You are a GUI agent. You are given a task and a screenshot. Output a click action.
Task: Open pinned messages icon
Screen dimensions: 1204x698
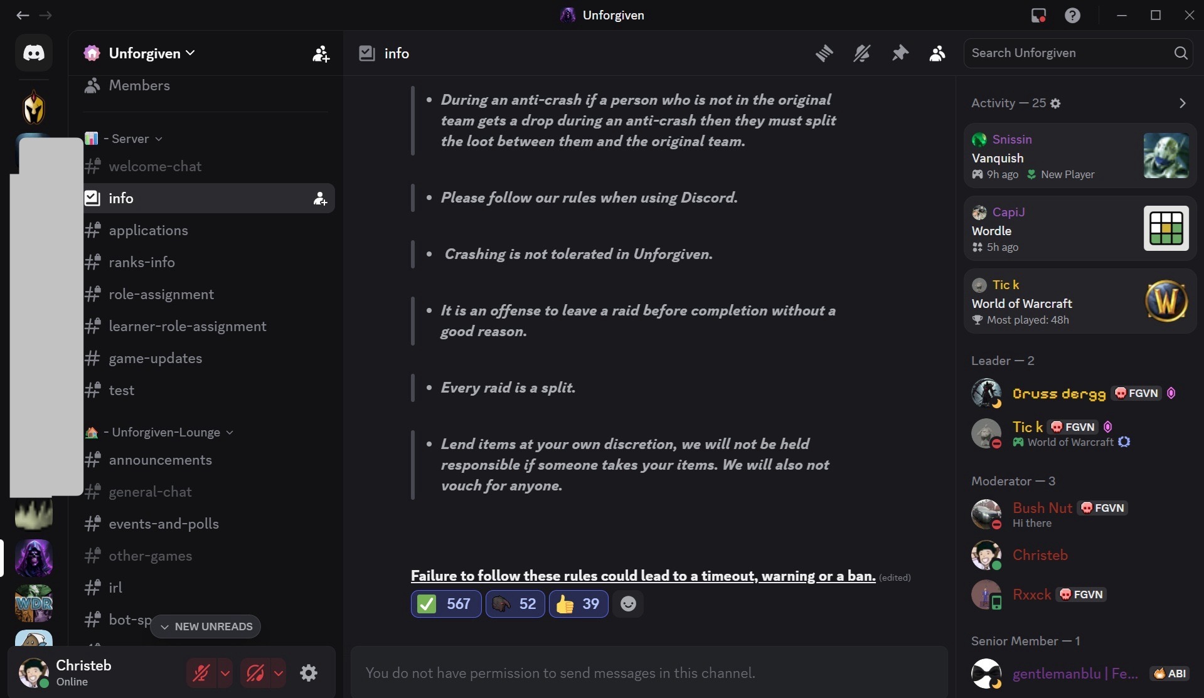(x=900, y=53)
